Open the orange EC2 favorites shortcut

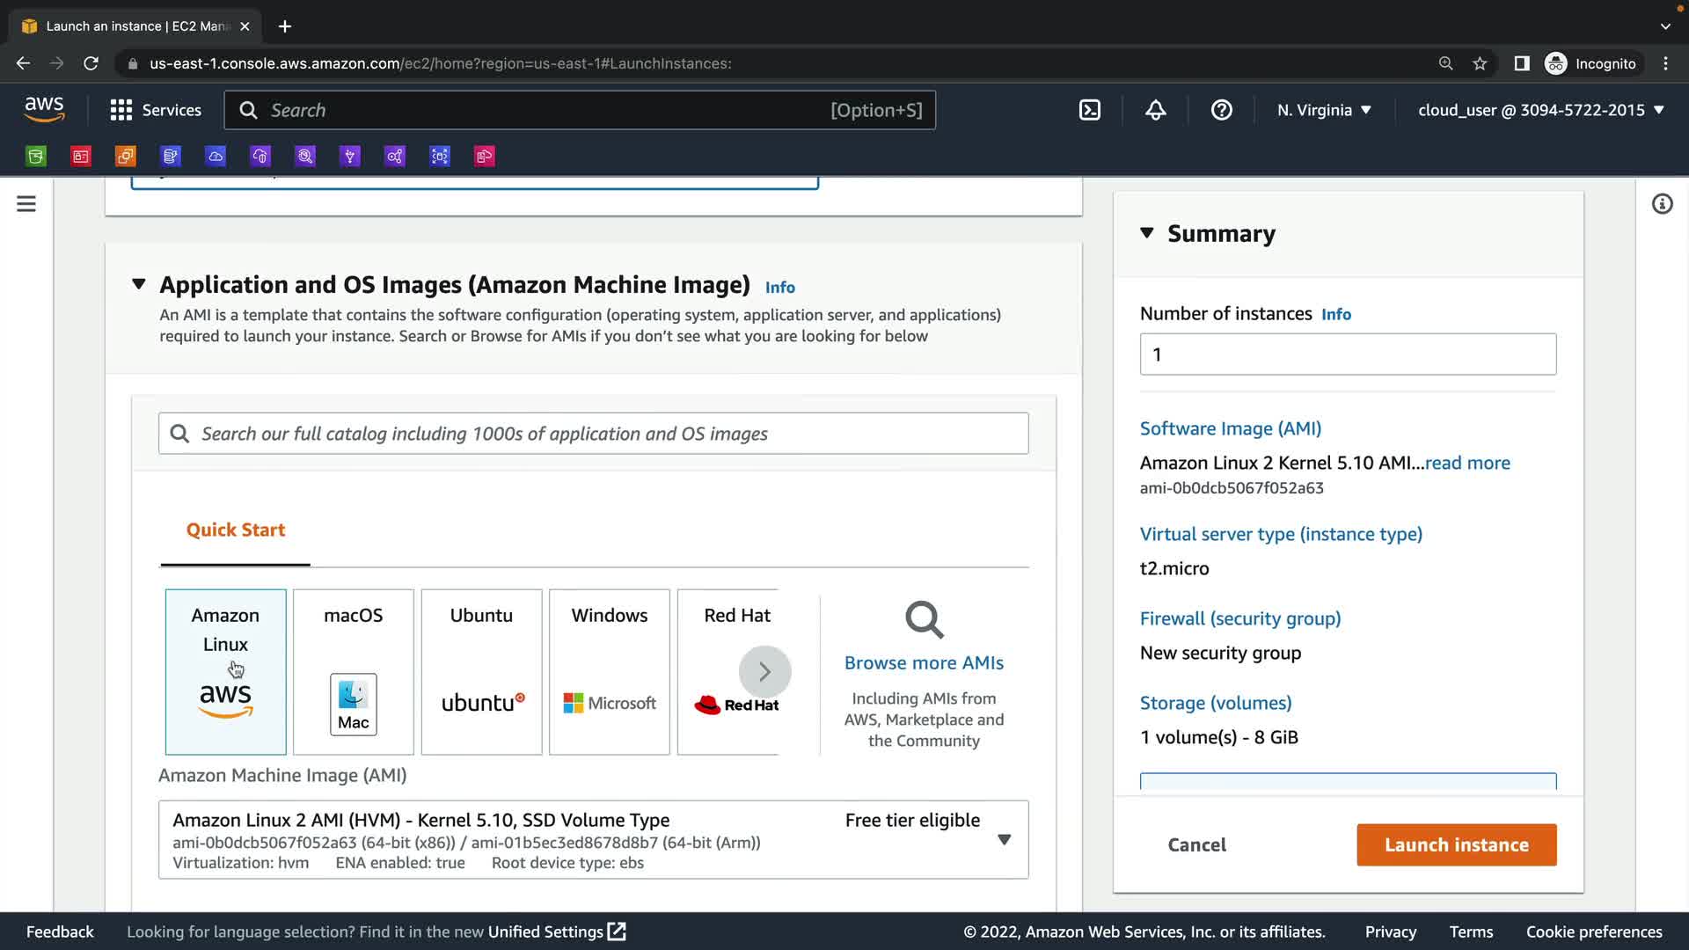point(126,157)
